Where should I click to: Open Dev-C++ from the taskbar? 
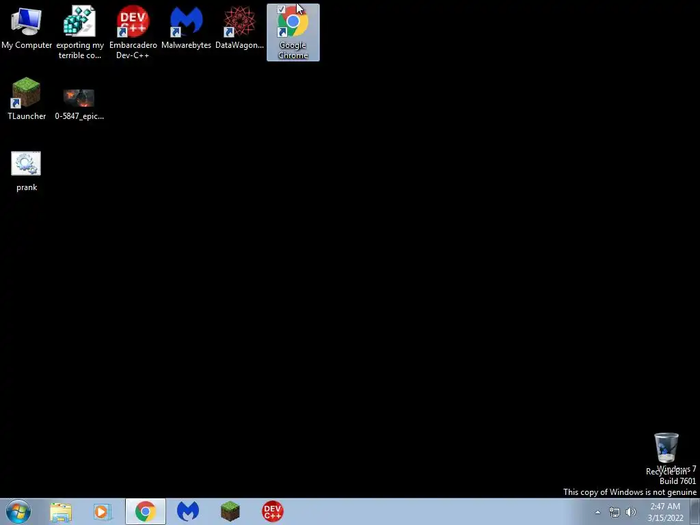tap(272, 511)
